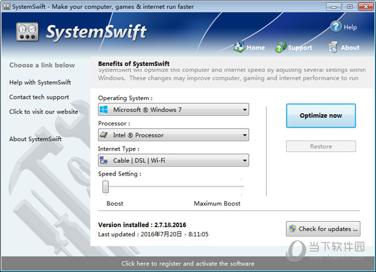Open the Operating System dropdown
This screenshot has height=272, width=376.
point(174,110)
